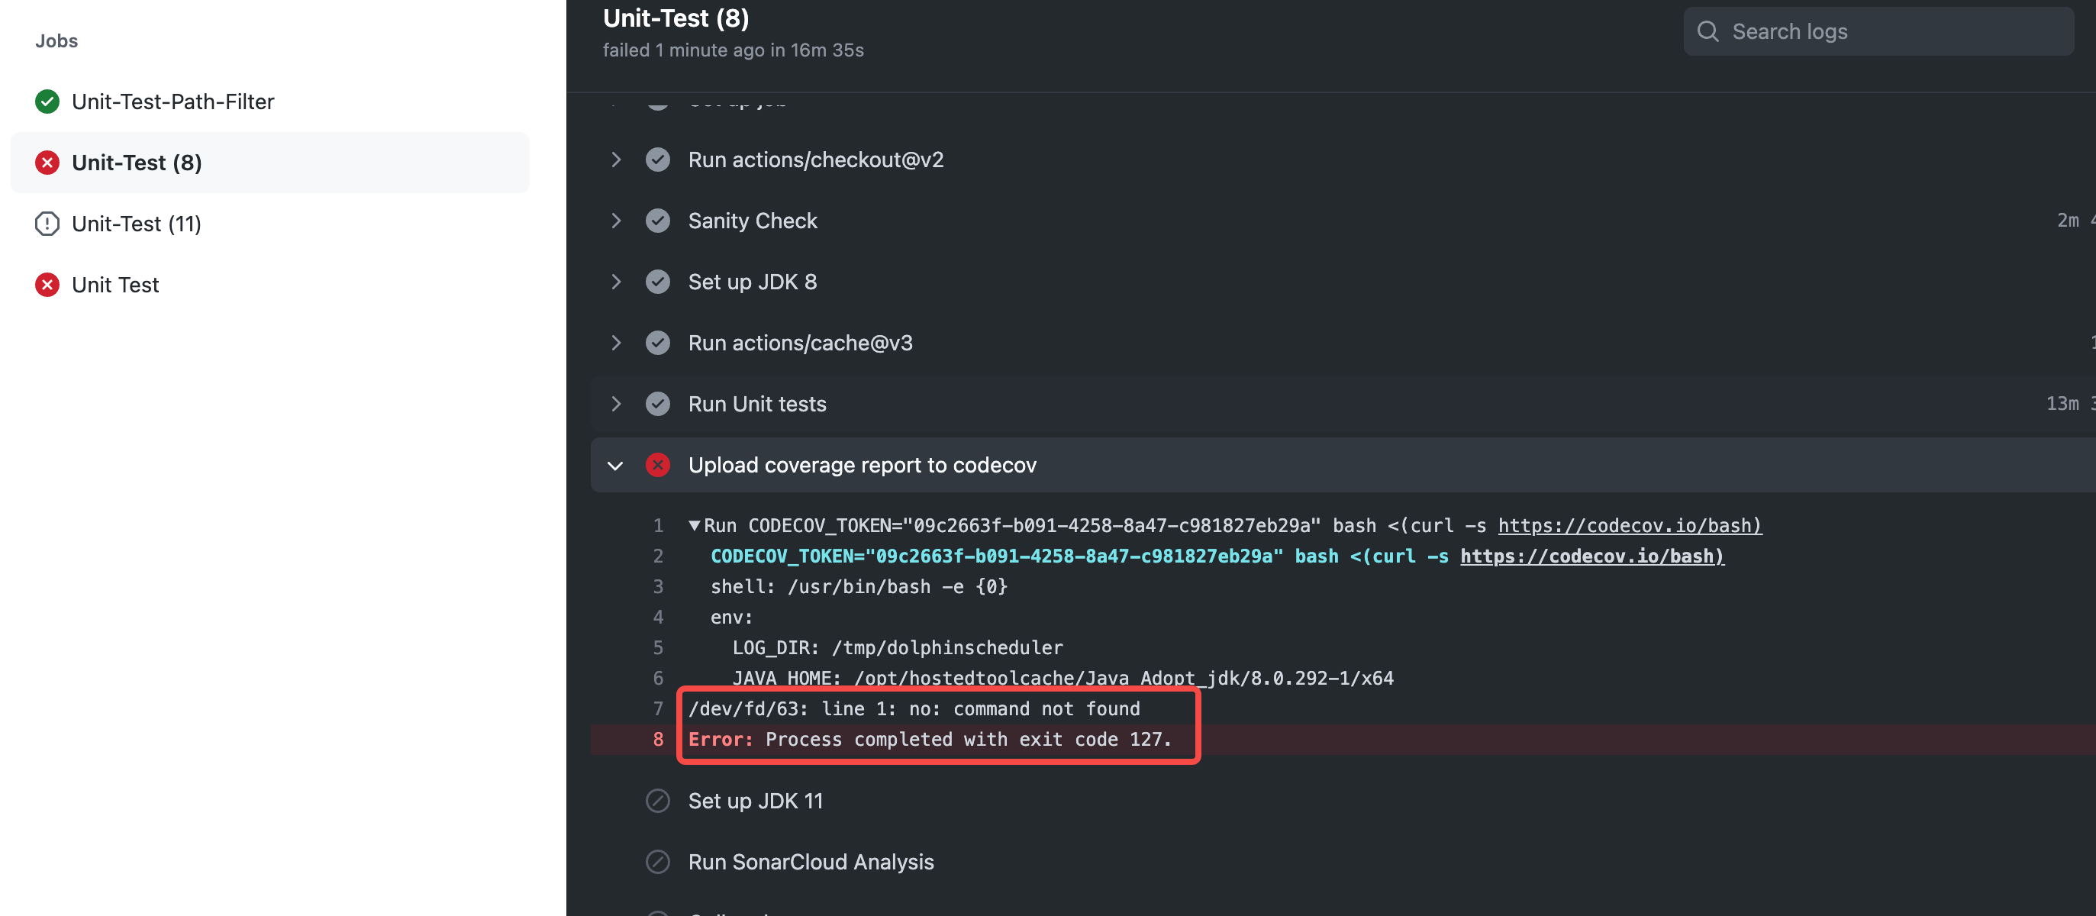Screen dimensions: 2096x916
Task: Select the Unit-Test-Path-Filter job
Action: click(173, 102)
